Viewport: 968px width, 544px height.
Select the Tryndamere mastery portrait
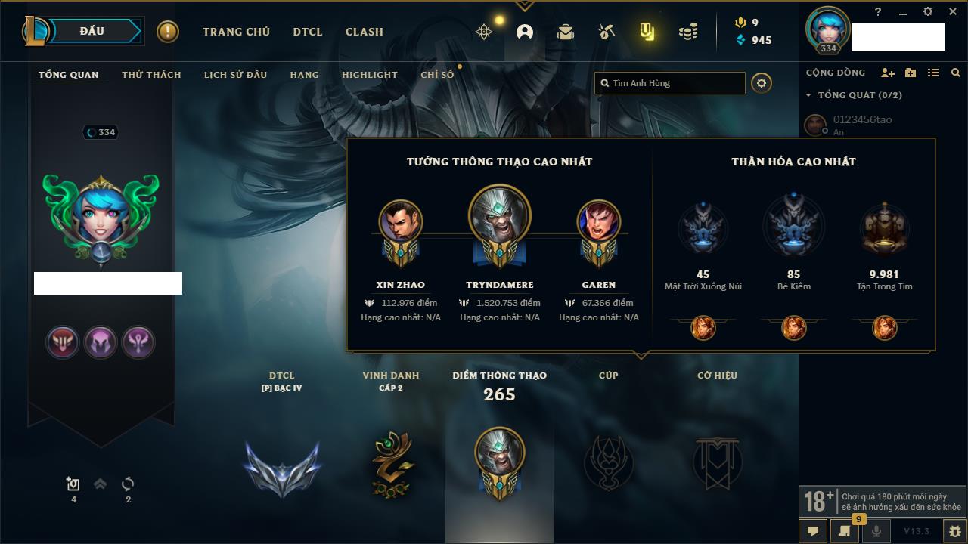pos(499,217)
